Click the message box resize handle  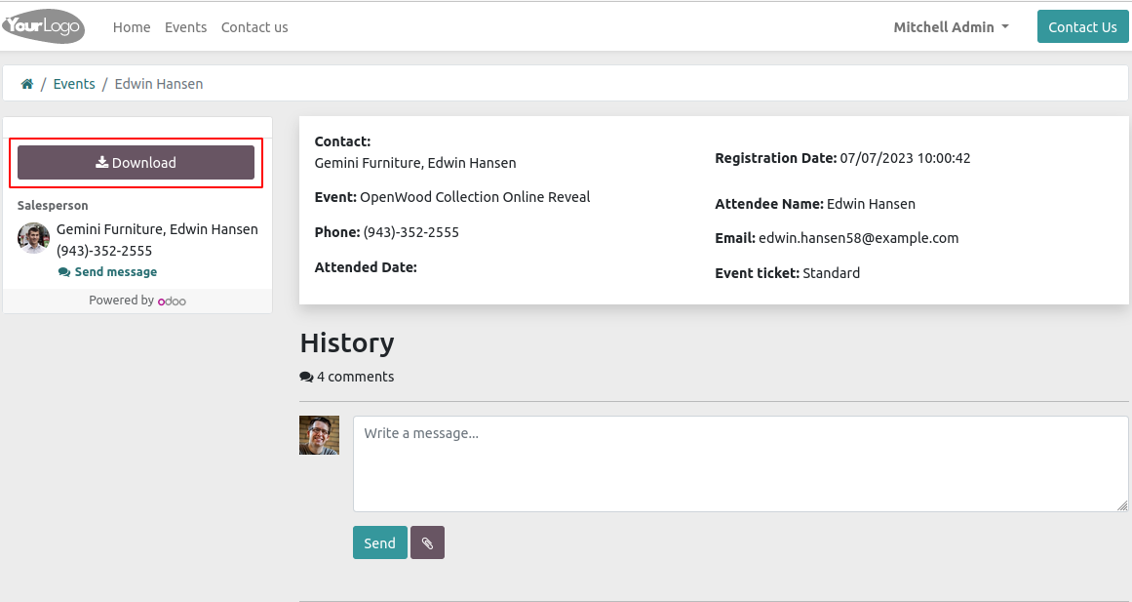tap(1122, 505)
